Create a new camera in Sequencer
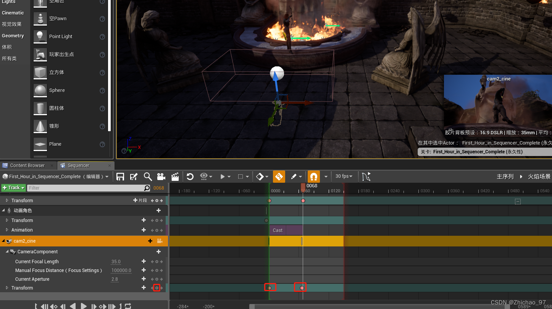This screenshot has width=552, height=309. 161,176
